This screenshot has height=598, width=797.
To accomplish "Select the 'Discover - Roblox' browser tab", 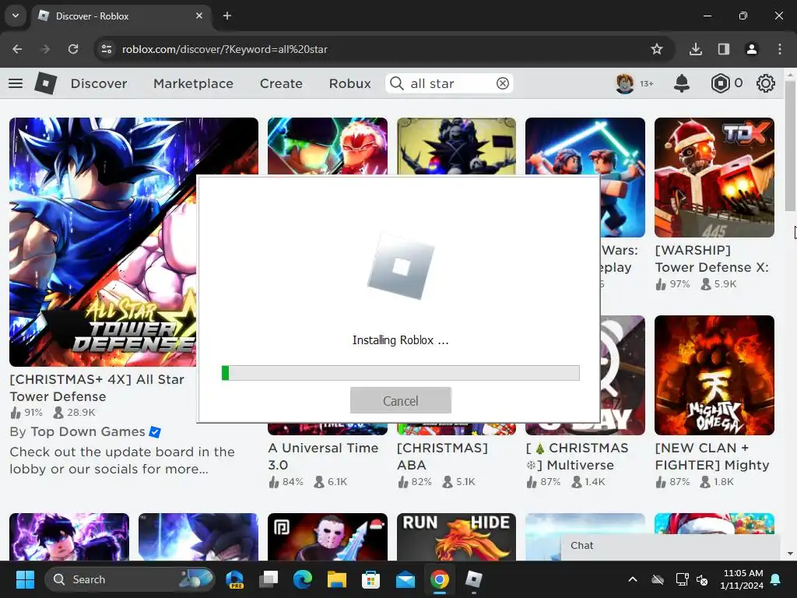I will [121, 16].
